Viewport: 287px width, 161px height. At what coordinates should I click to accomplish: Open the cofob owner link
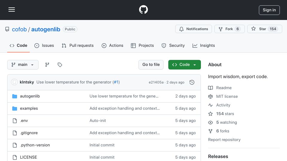coord(19,30)
